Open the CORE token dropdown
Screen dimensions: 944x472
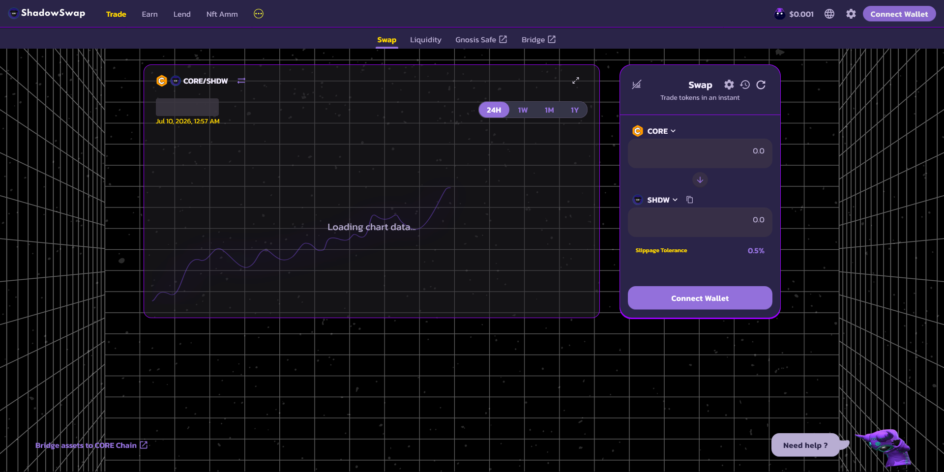click(x=654, y=131)
